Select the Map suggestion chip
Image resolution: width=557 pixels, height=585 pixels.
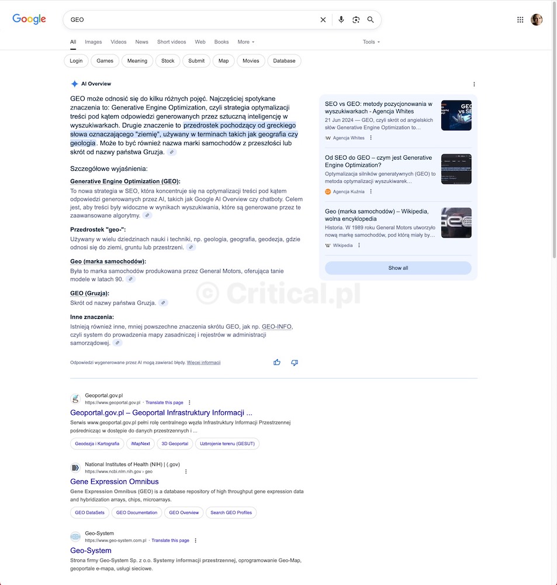click(x=224, y=61)
